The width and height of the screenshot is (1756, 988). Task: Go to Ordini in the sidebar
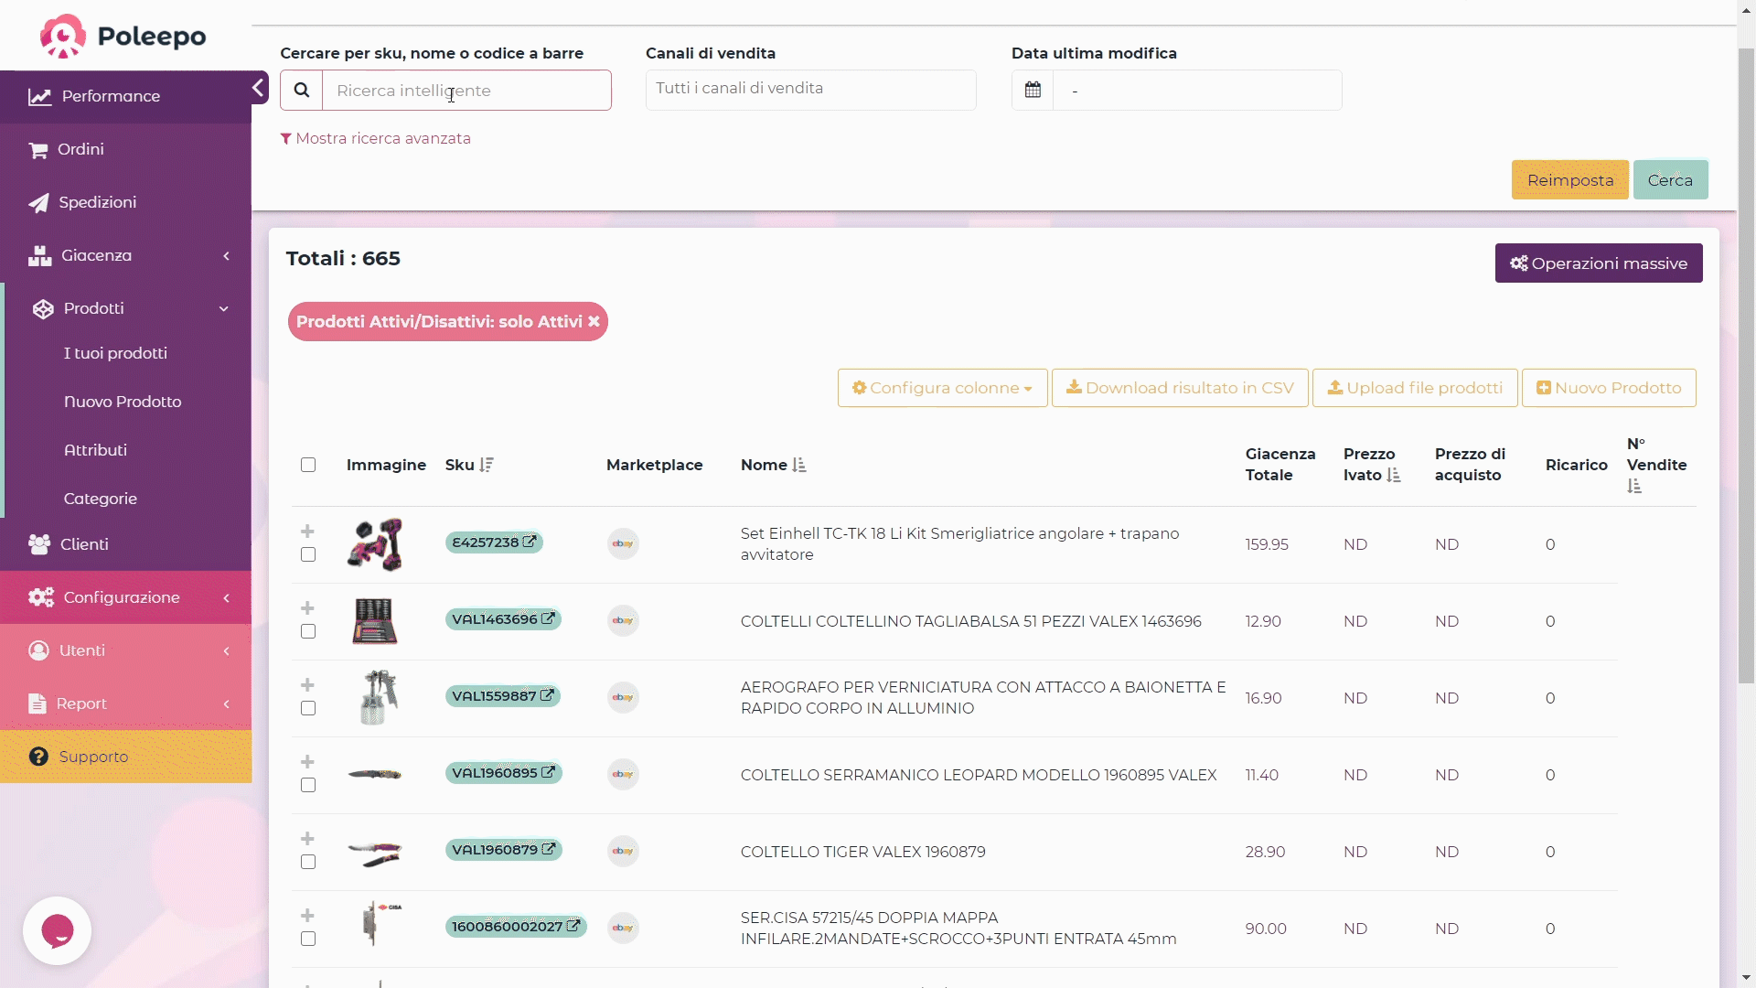[x=80, y=149]
